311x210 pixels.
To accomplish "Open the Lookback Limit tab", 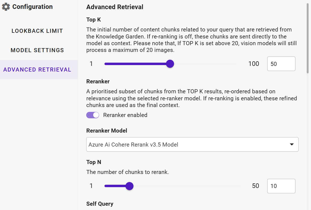I will coord(37,31).
